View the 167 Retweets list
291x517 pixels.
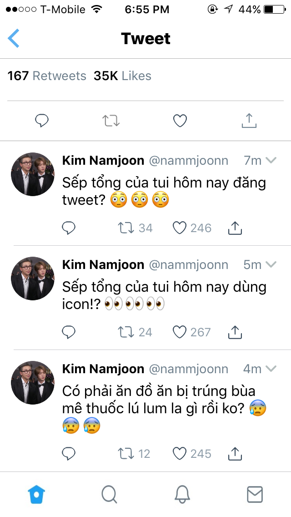pyautogui.click(x=47, y=76)
